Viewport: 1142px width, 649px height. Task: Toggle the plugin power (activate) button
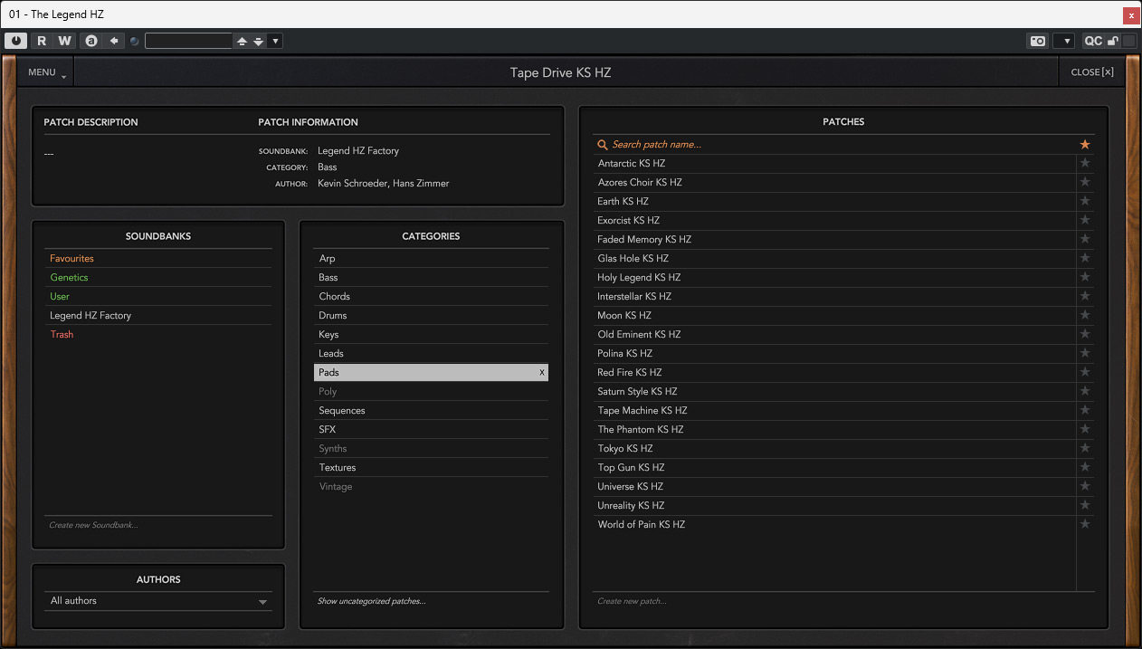(x=15, y=41)
